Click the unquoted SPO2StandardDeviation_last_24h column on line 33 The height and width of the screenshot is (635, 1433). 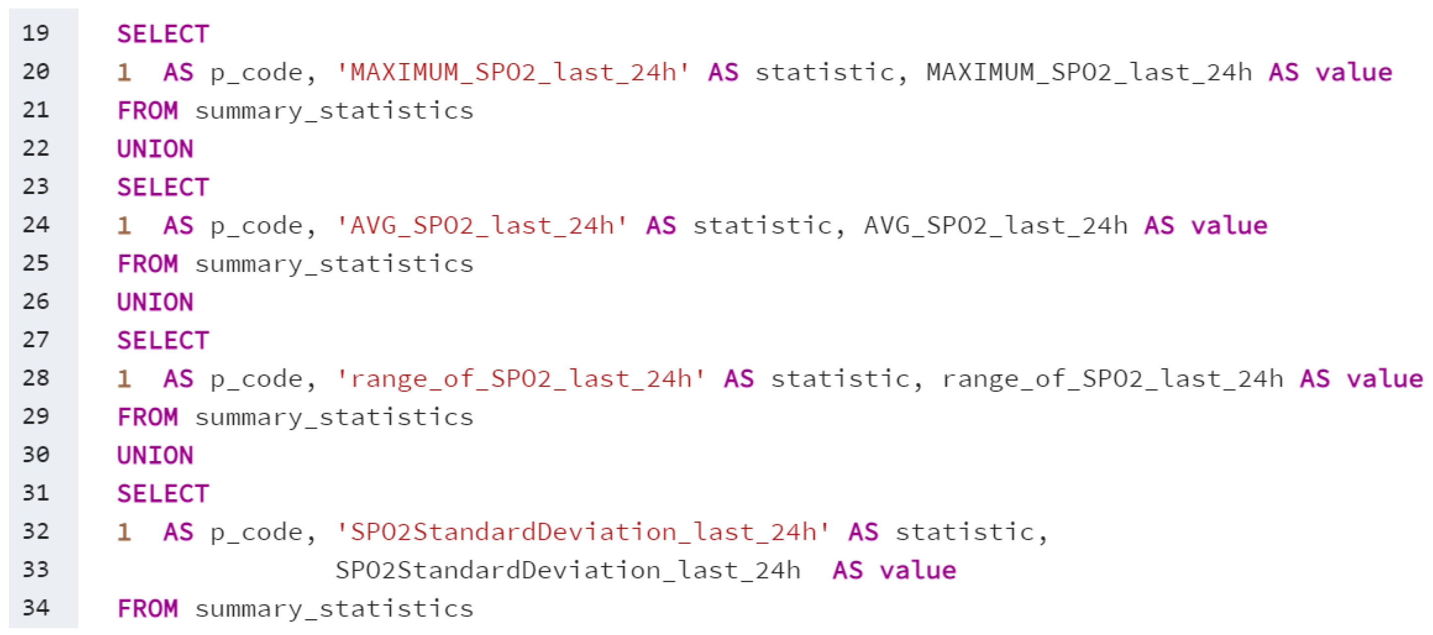(567, 571)
